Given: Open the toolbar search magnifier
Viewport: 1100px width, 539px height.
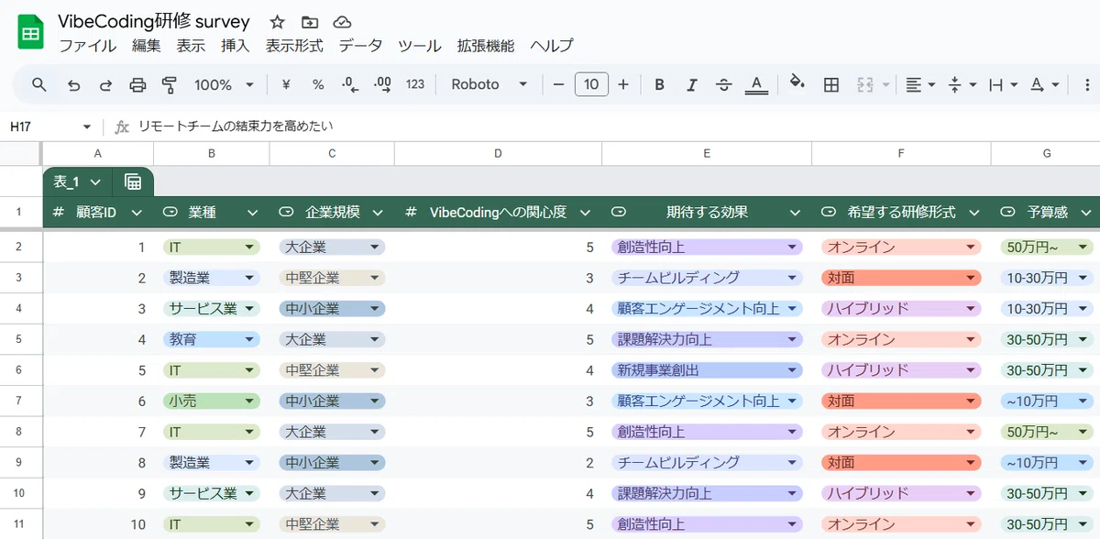Looking at the screenshot, I should 39,84.
